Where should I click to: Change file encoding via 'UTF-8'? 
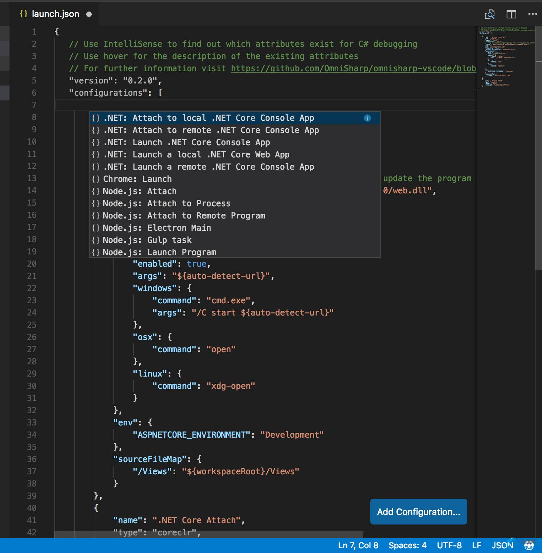pos(449,546)
